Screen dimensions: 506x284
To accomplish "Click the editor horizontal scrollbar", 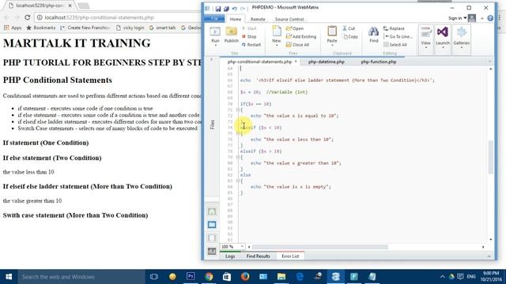I will pos(320,247).
